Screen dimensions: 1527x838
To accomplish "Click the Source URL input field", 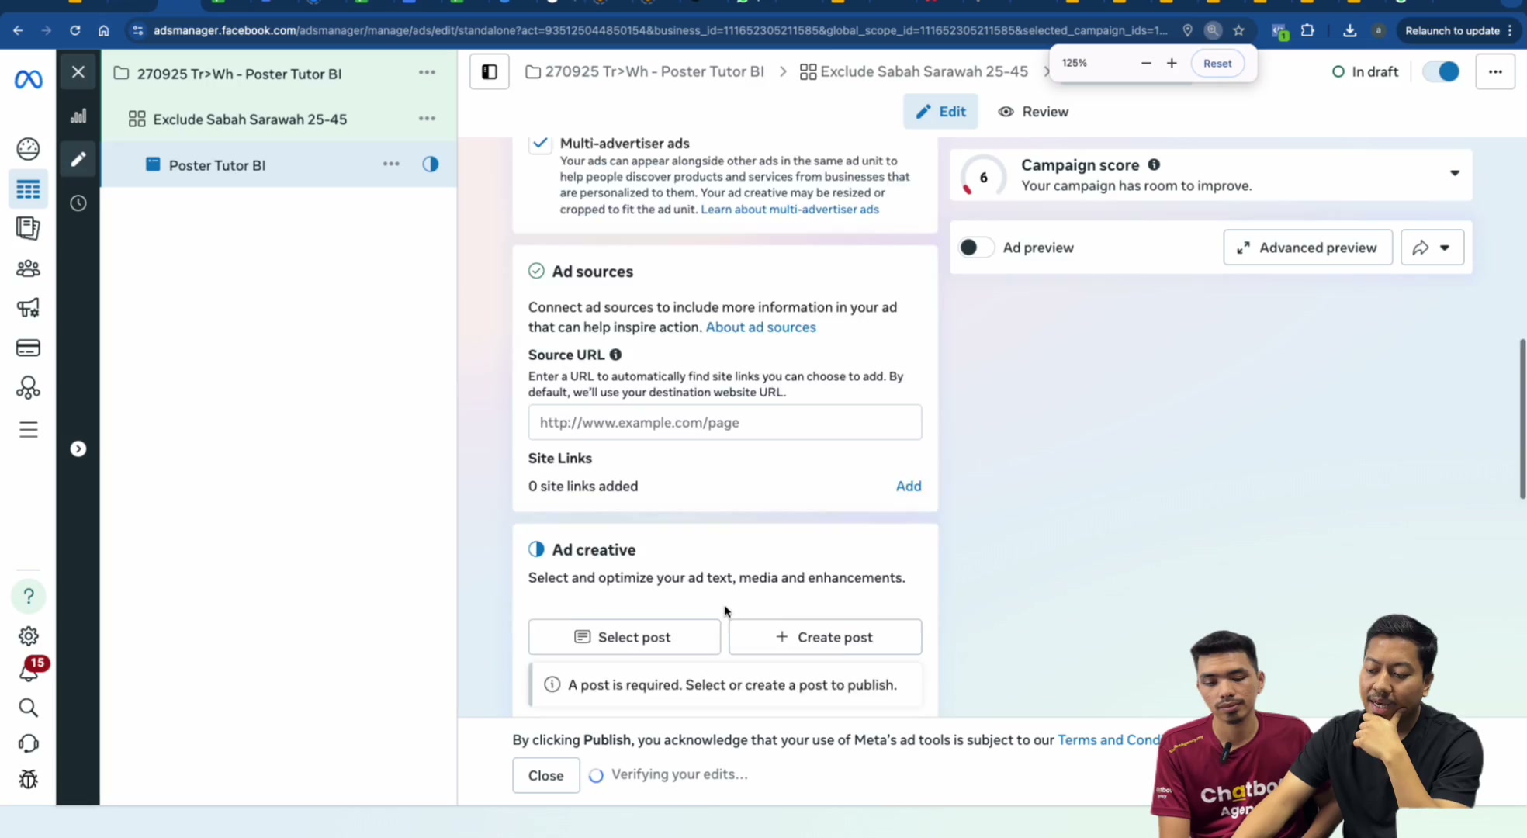I will pos(725,423).
